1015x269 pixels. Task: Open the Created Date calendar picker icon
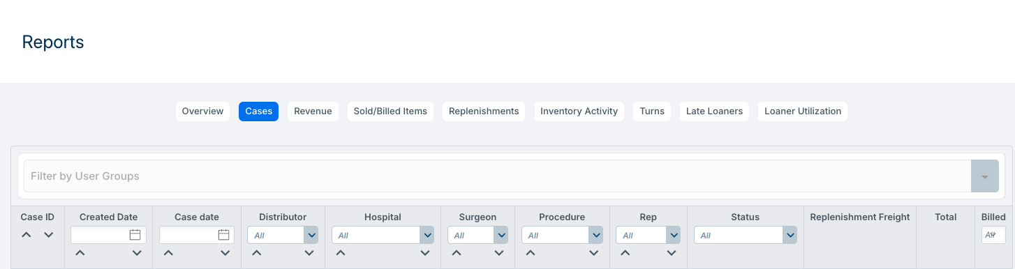coord(135,235)
